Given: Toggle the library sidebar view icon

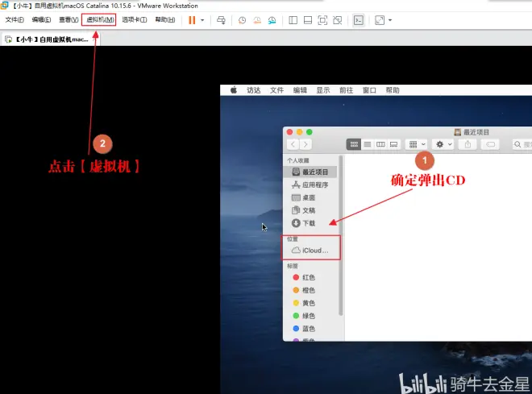Looking at the screenshot, I should click(x=293, y=20).
